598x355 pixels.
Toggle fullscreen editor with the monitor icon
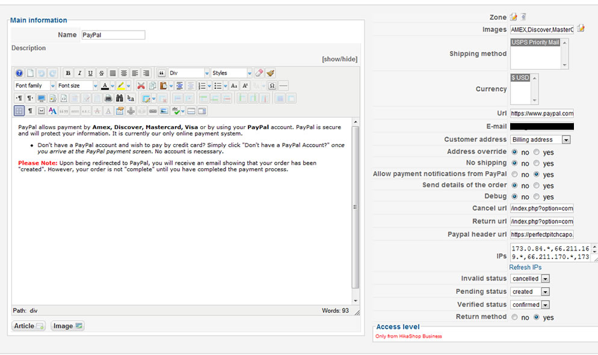click(x=41, y=99)
